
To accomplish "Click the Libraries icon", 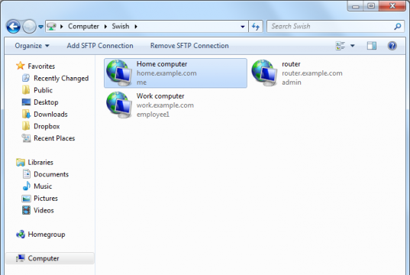I will click(x=21, y=162).
